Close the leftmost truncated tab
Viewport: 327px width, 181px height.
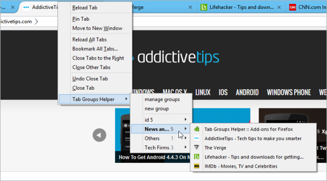[13, 7]
